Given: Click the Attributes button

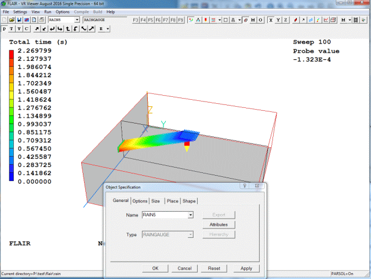Looking at the screenshot, I should point(219,224).
